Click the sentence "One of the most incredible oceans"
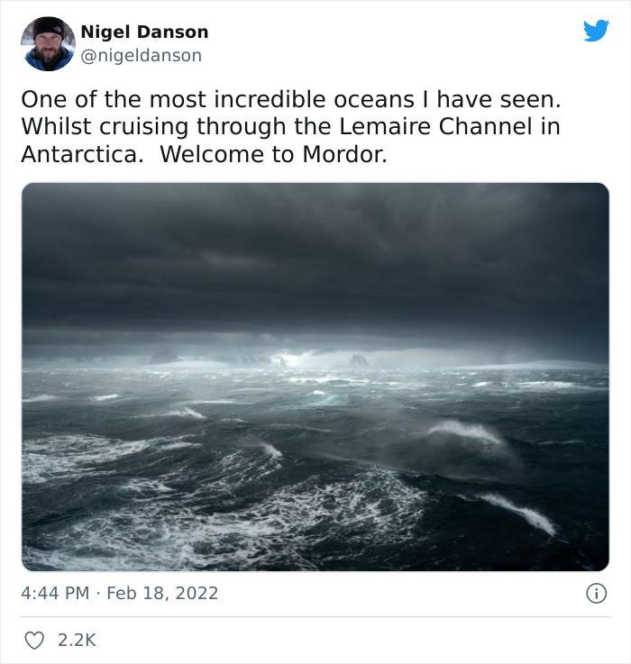The height and width of the screenshot is (664, 631). click(x=217, y=99)
